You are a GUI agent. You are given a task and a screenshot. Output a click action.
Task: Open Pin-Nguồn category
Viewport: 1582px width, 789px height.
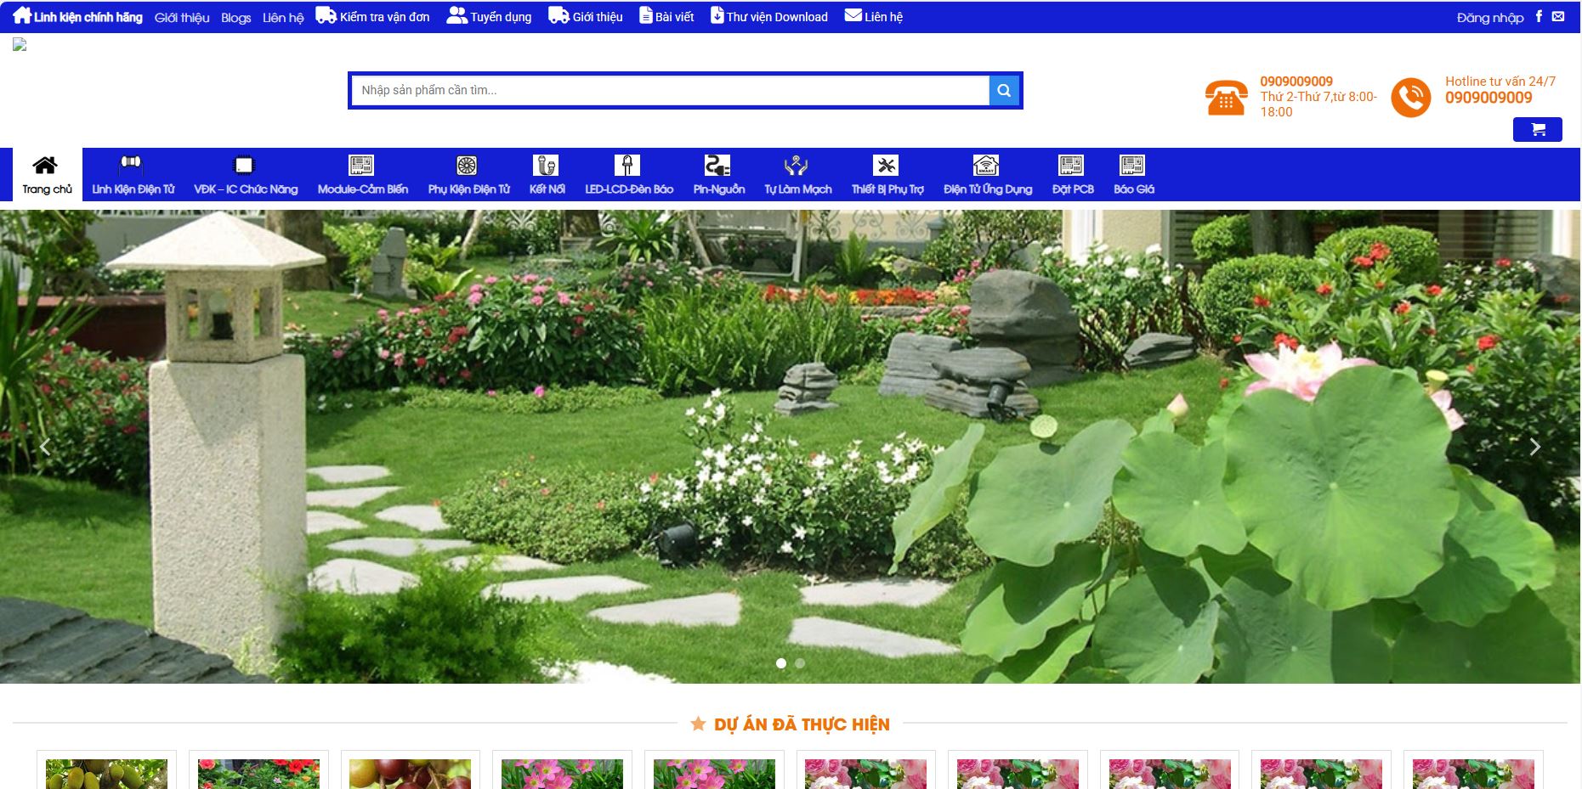(x=718, y=175)
